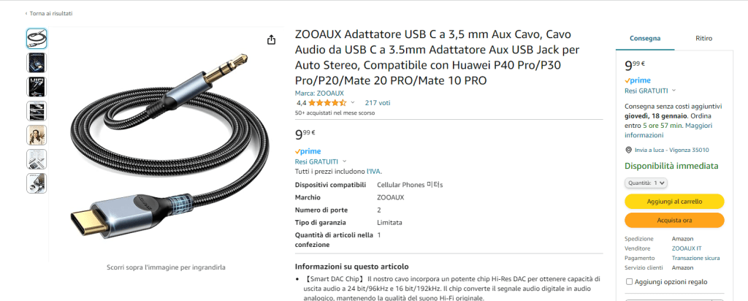This screenshot has height=301, width=748.
Task: Select the first coiled cable thumbnail
Action: pyautogui.click(x=37, y=39)
